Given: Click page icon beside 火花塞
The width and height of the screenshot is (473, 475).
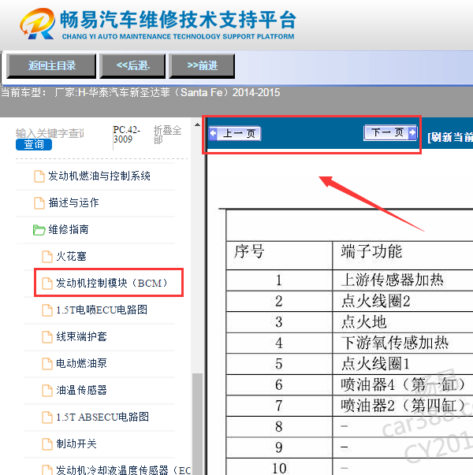Looking at the screenshot, I should [x=47, y=257].
